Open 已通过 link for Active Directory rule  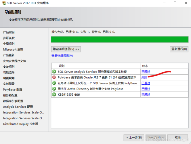click(x=146, y=89)
